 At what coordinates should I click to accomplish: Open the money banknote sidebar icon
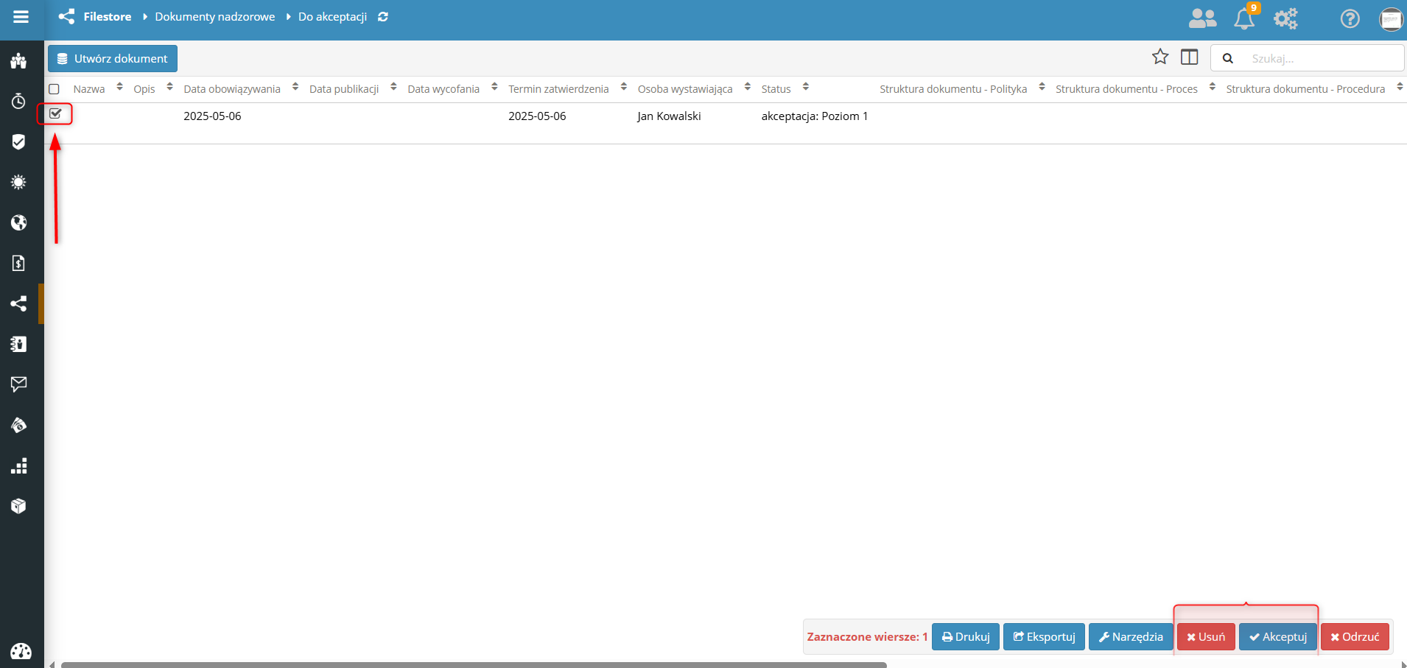19,425
